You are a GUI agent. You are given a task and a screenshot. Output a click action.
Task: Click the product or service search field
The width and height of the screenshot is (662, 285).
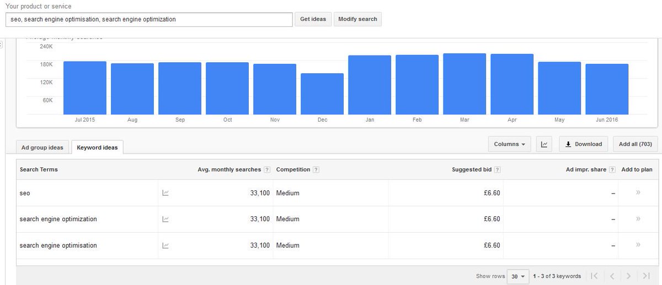click(x=149, y=19)
